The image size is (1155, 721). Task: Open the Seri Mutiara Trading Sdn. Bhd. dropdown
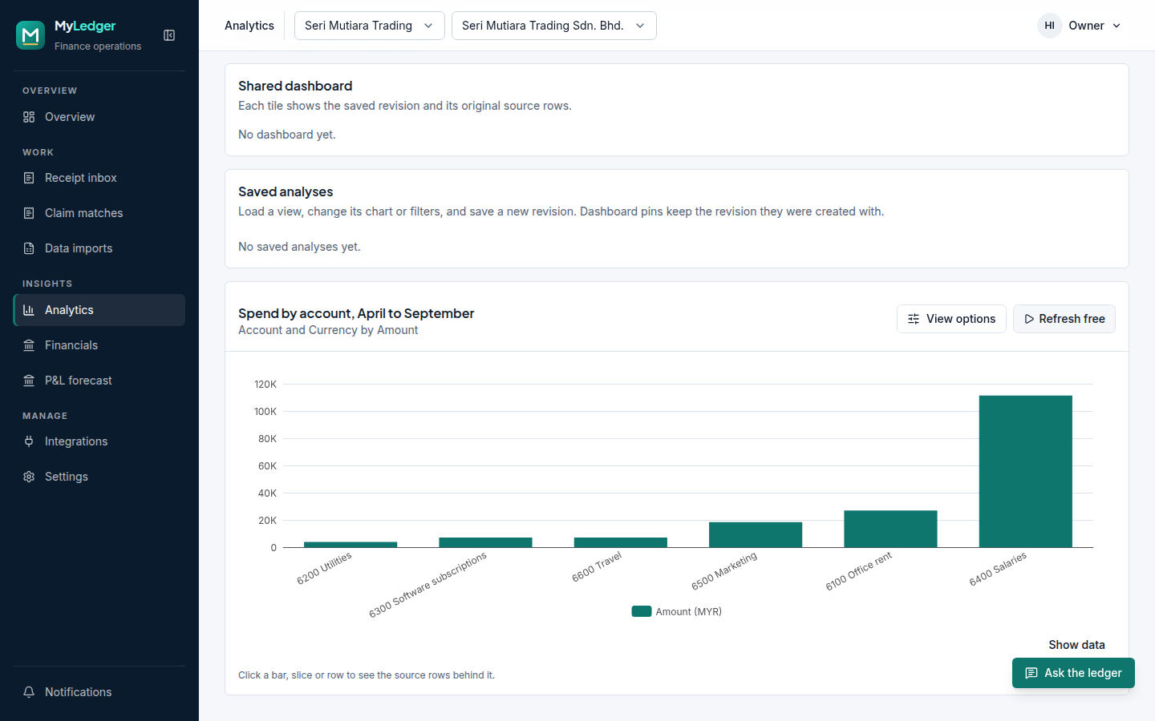(554, 26)
